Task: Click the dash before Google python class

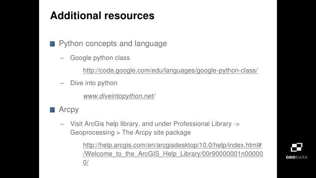Action: 62,58
